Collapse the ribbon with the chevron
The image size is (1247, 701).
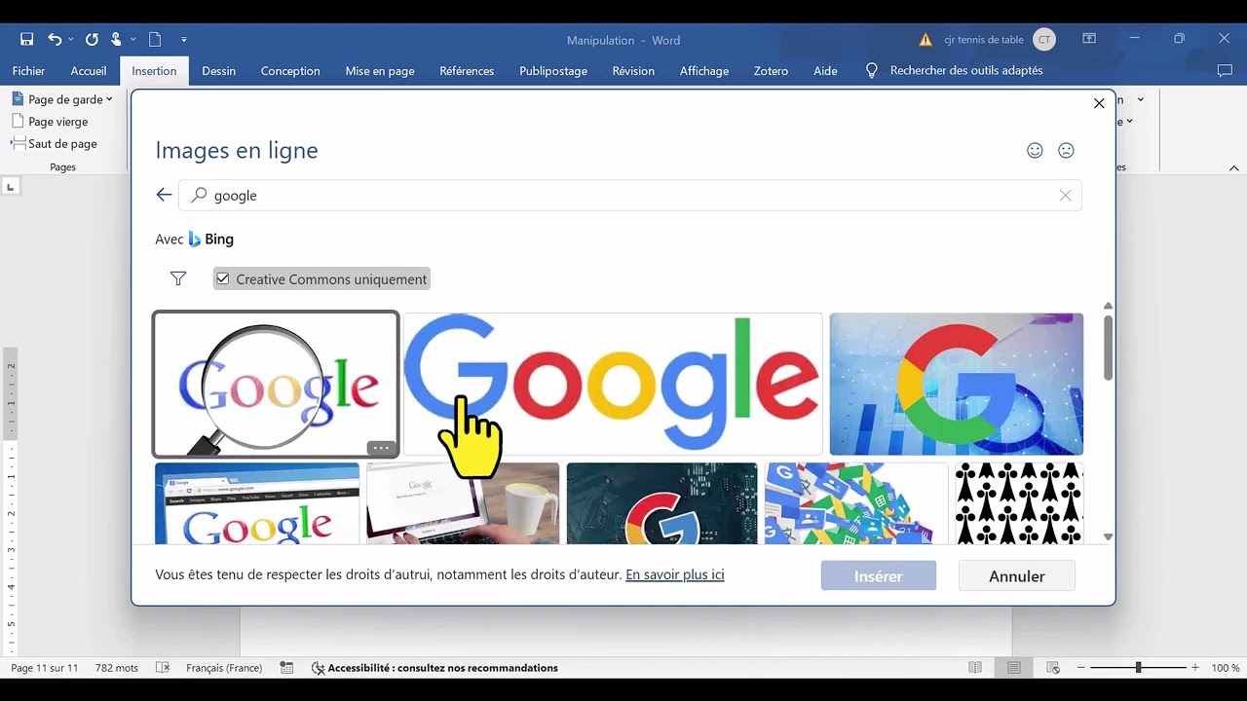click(1234, 167)
